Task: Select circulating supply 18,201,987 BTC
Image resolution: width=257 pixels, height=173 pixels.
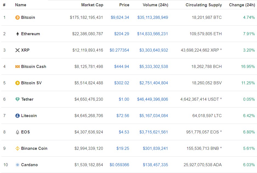Action: 207,17
